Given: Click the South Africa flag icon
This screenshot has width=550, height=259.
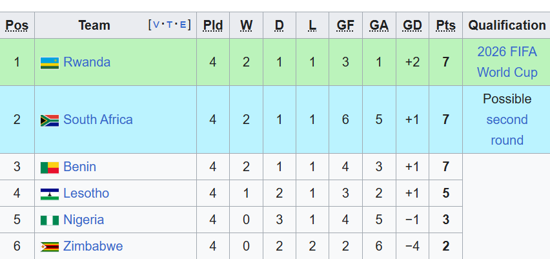Looking at the screenshot, I should point(50,120).
